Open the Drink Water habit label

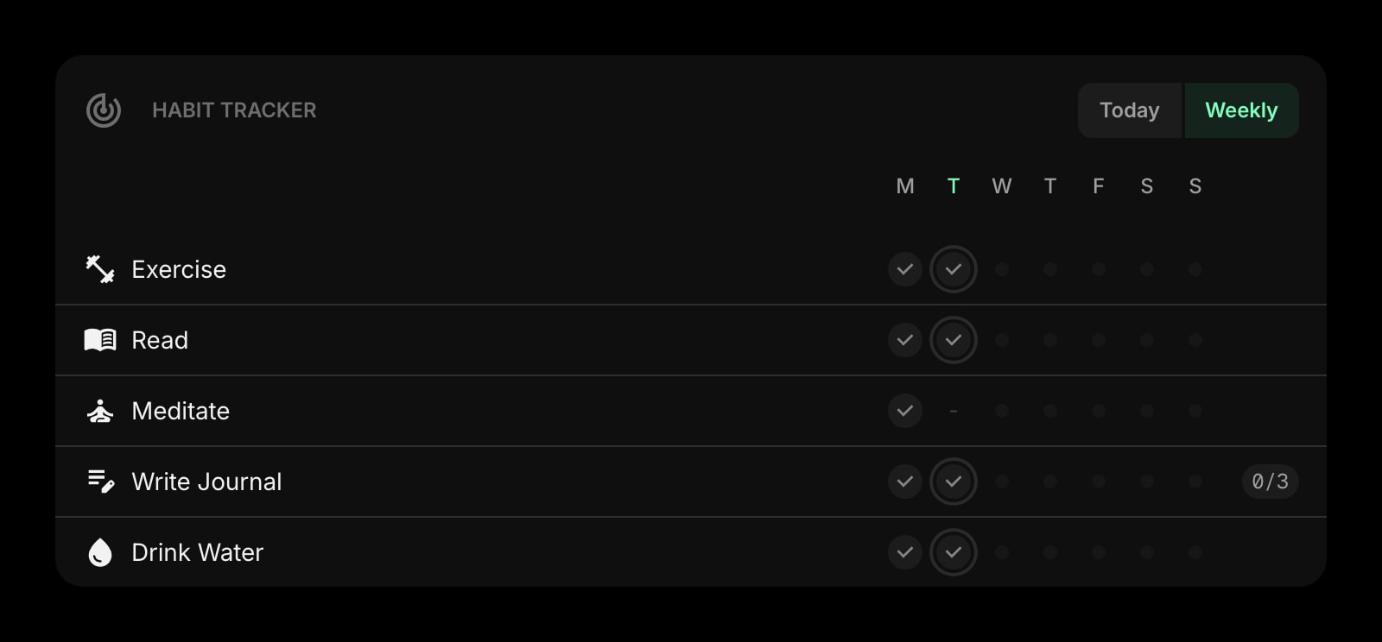197,552
